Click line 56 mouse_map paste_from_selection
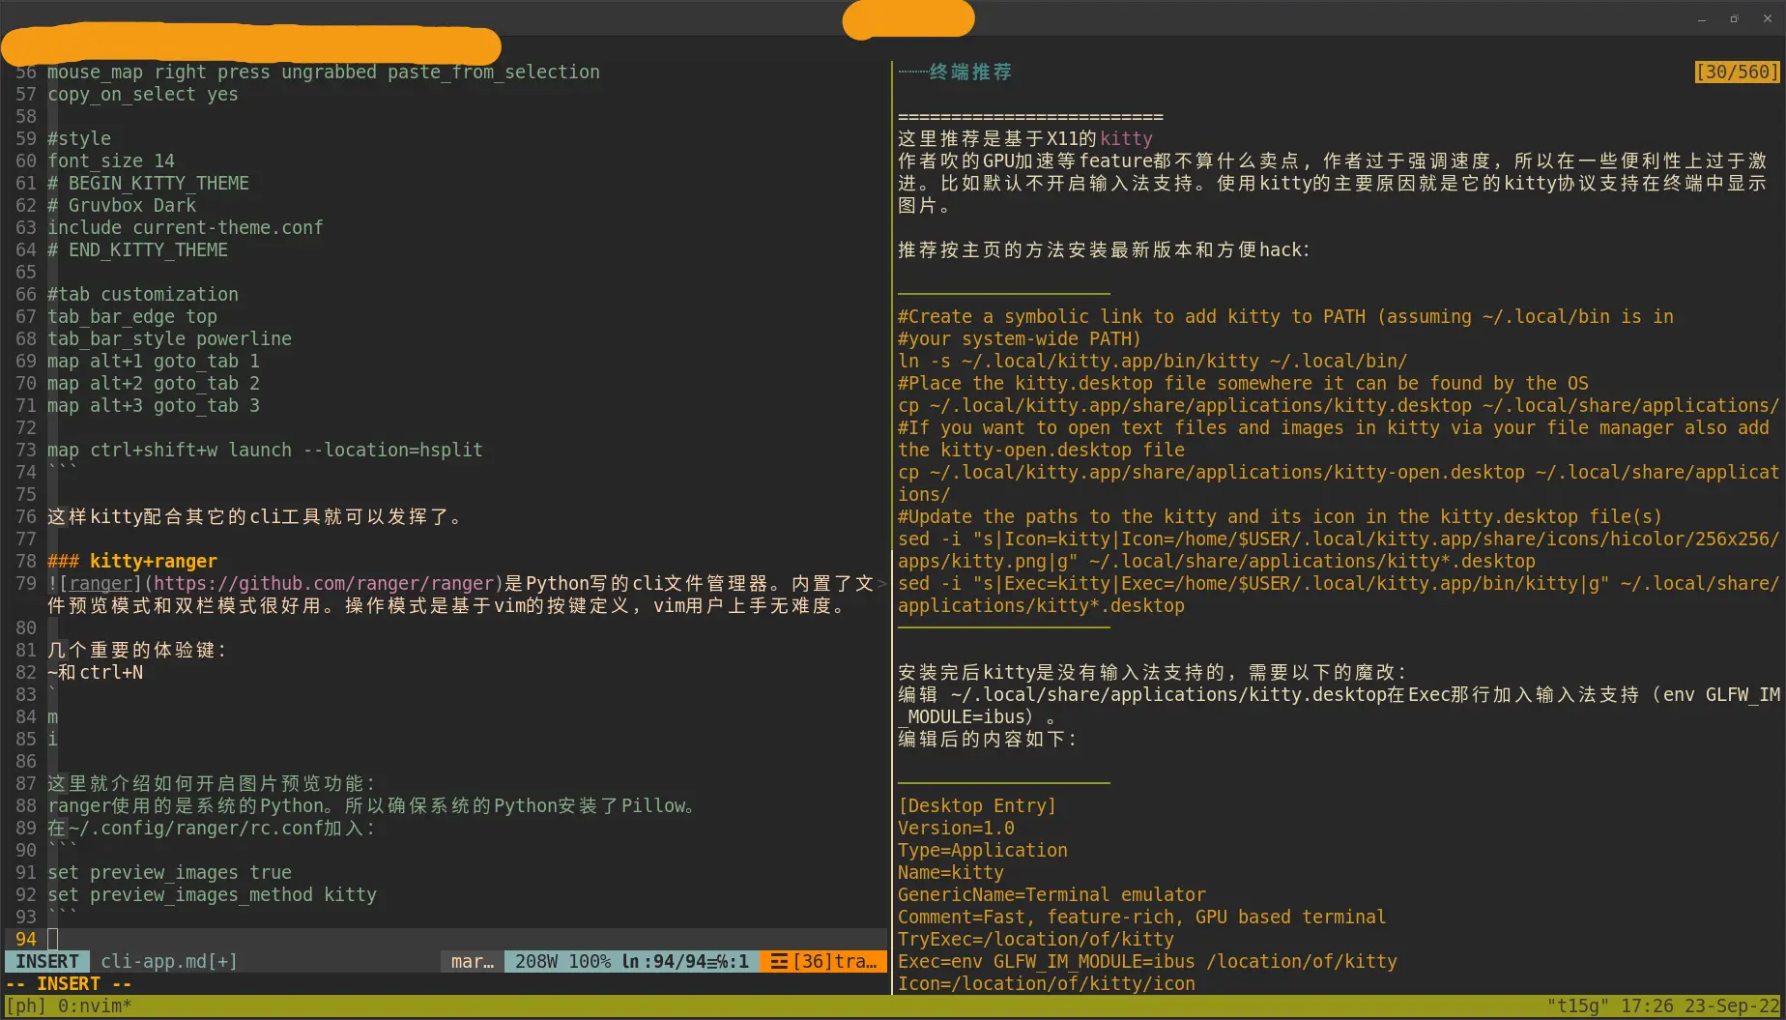Screen dimensions: 1786x1020 click(x=324, y=72)
